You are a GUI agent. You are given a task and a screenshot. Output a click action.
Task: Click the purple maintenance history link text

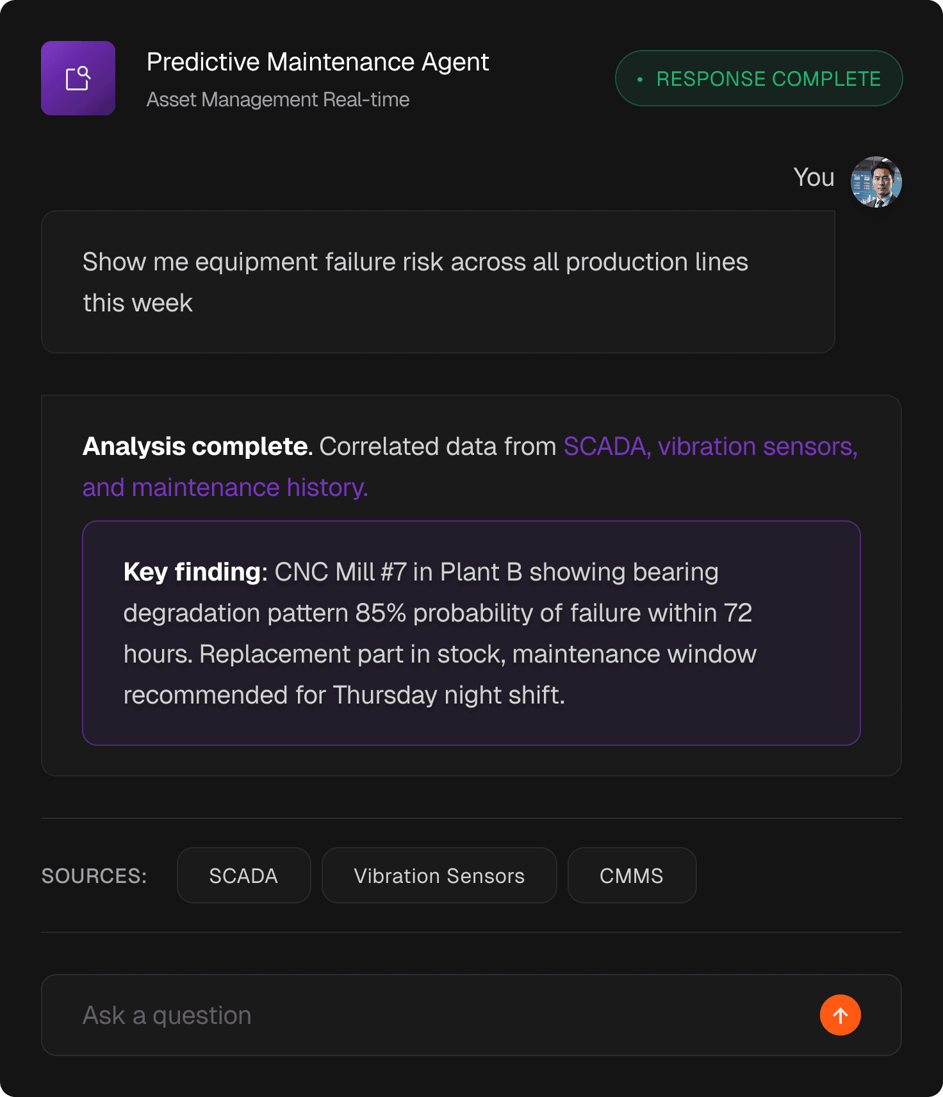[x=225, y=488]
